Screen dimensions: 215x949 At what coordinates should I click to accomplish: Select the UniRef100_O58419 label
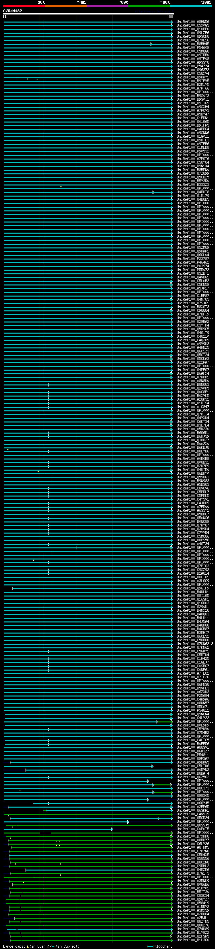[193, 903]
